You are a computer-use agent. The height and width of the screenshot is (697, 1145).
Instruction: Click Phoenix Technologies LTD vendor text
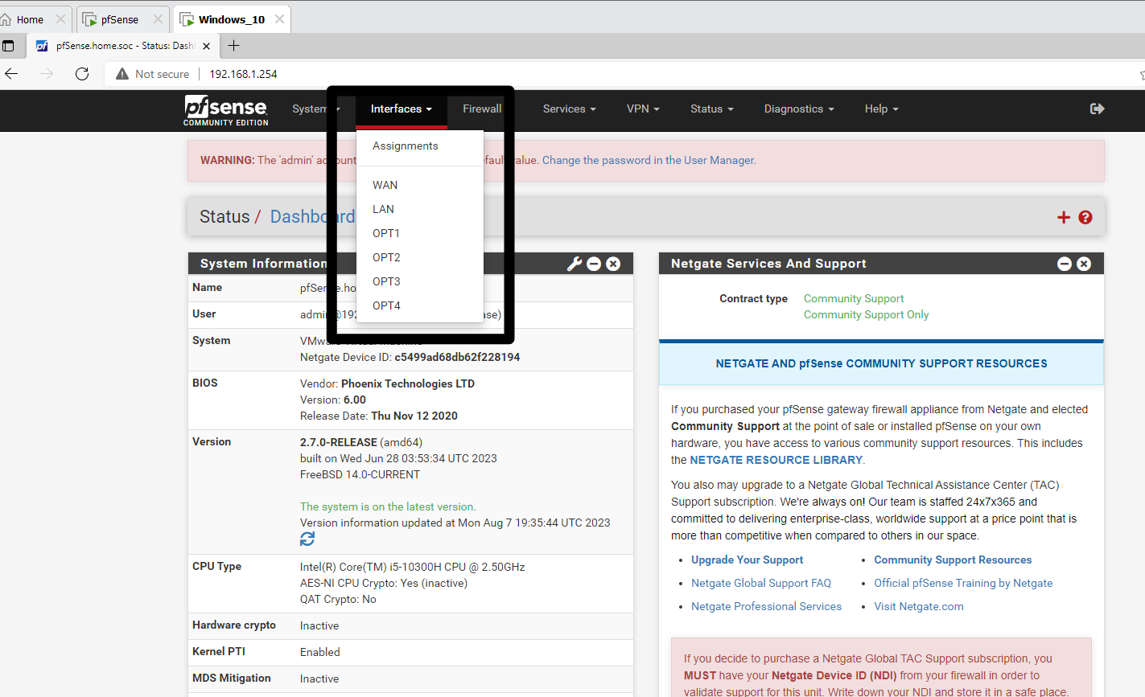pos(408,383)
